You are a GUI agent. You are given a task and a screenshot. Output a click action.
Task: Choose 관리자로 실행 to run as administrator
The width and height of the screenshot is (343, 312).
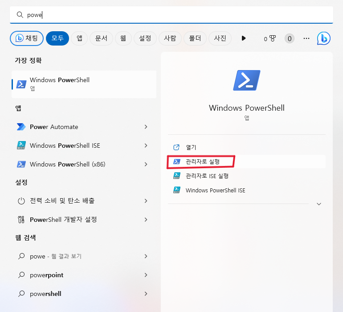[x=246, y=162]
